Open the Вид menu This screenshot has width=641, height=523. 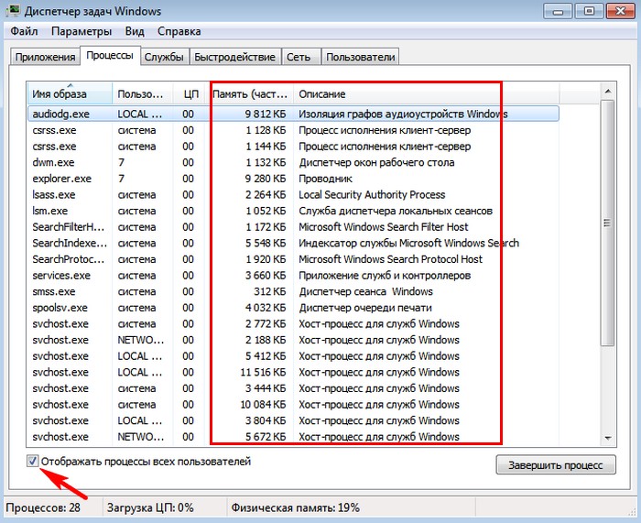pyautogui.click(x=135, y=31)
